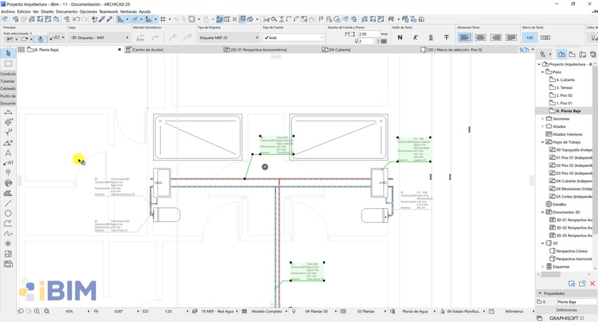
Task: Click the font size 2.50 field
Action: [368, 34]
